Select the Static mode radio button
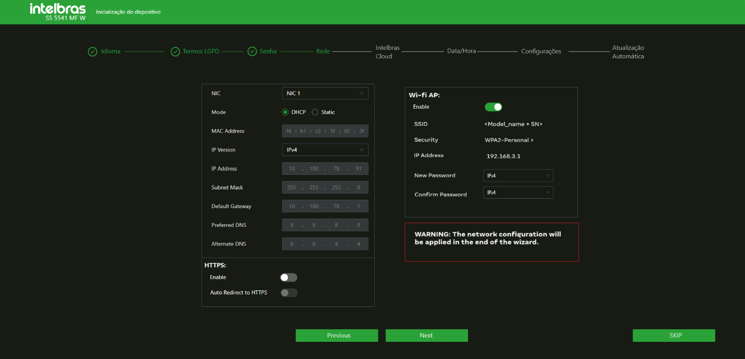Image resolution: width=745 pixels, height=359 pixels. [315, 112]
